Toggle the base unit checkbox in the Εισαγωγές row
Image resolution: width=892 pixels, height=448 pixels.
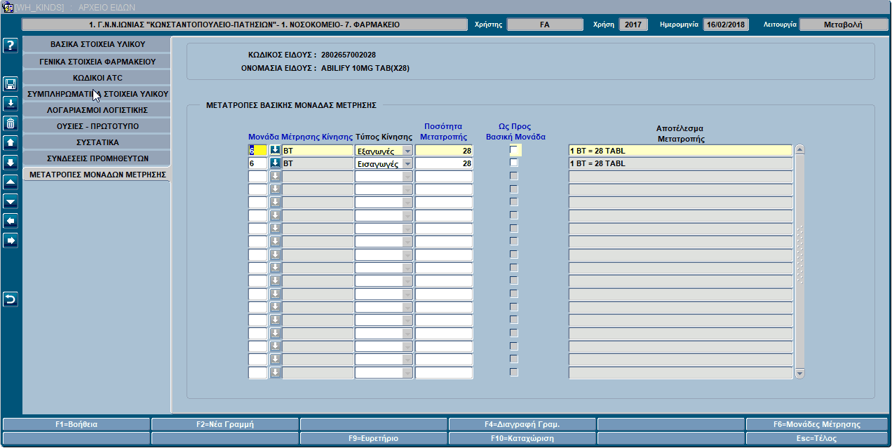(x=514, y=163)
